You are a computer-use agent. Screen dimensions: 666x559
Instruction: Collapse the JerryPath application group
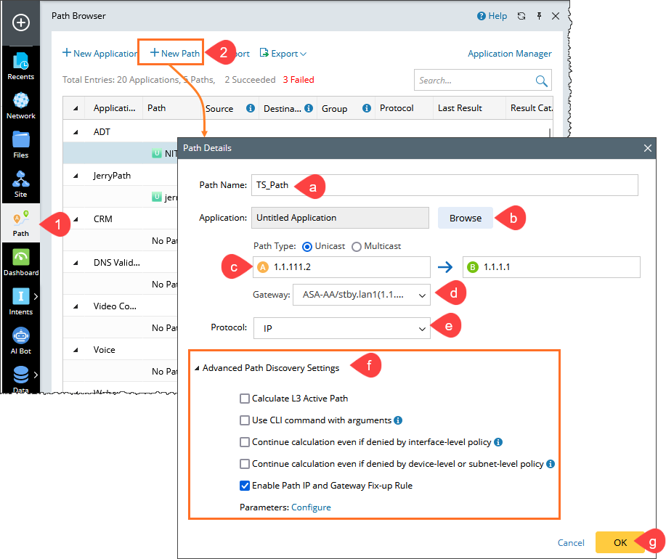76,176
